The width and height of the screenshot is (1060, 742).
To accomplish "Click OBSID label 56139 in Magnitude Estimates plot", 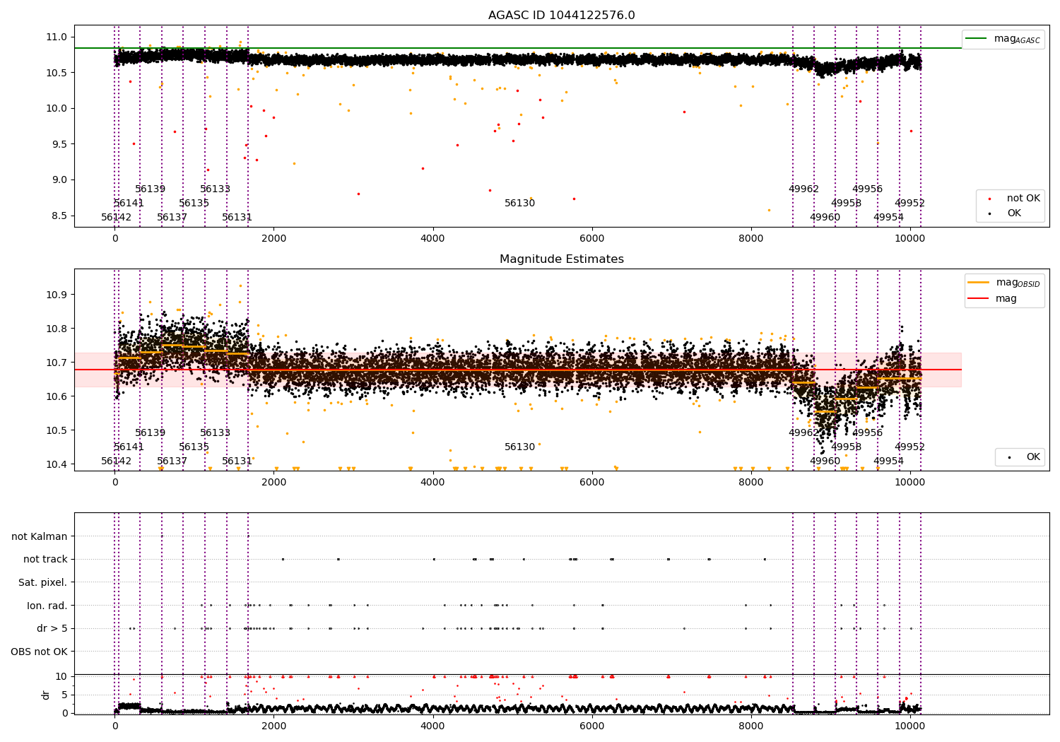I will coord(151,433).
